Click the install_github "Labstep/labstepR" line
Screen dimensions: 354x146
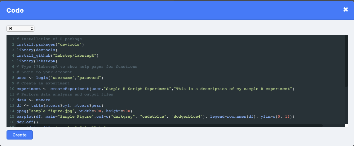click(57, 55)
